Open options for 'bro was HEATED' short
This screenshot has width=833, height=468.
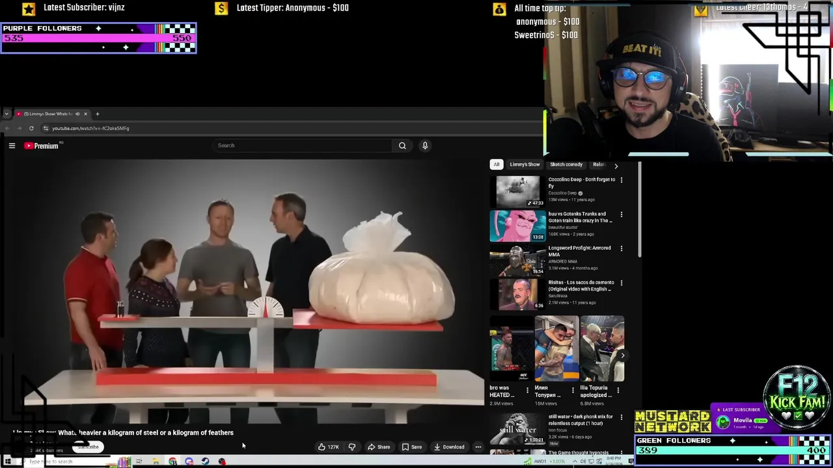click(528, 390)
